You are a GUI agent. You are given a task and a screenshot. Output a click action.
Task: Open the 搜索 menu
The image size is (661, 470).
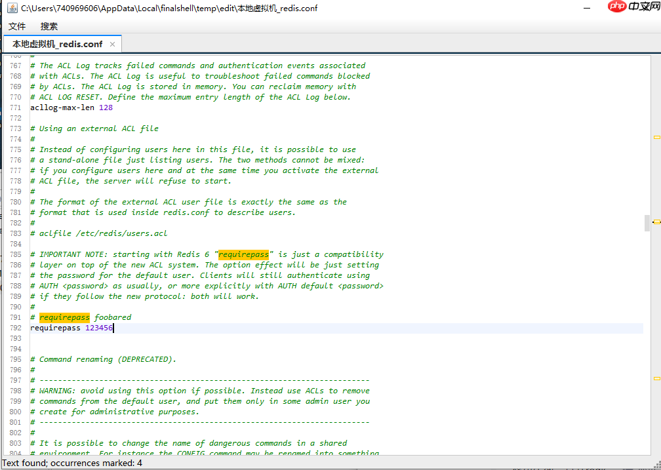coord(49,26)
